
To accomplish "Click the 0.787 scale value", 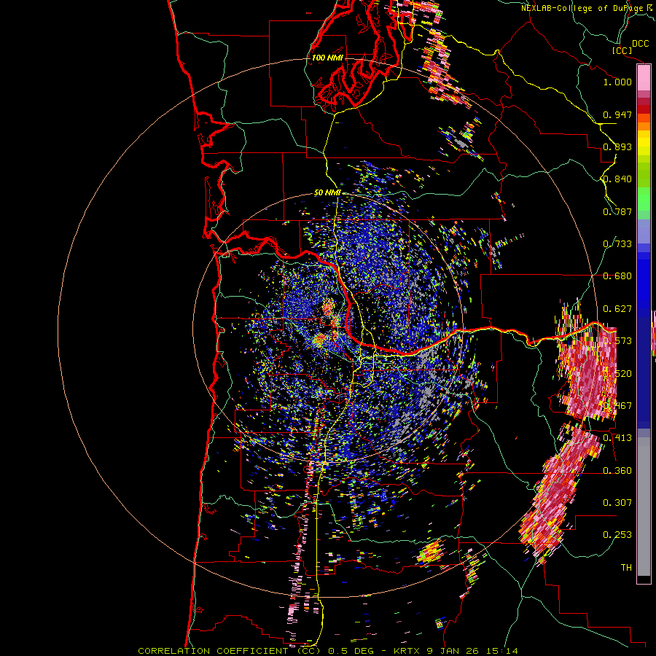I will 617,211.
